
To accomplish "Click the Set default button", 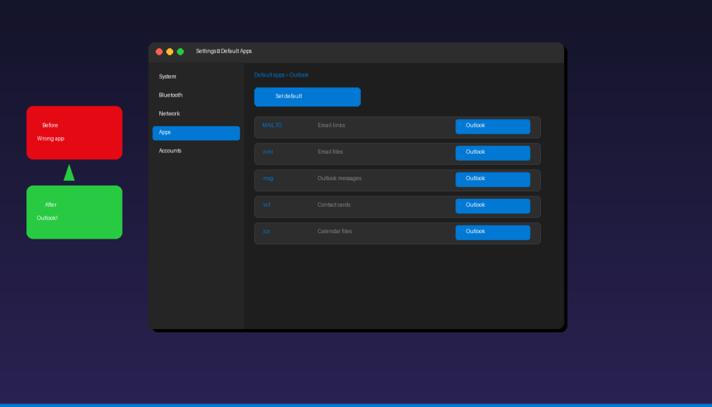I will (307, 97).
